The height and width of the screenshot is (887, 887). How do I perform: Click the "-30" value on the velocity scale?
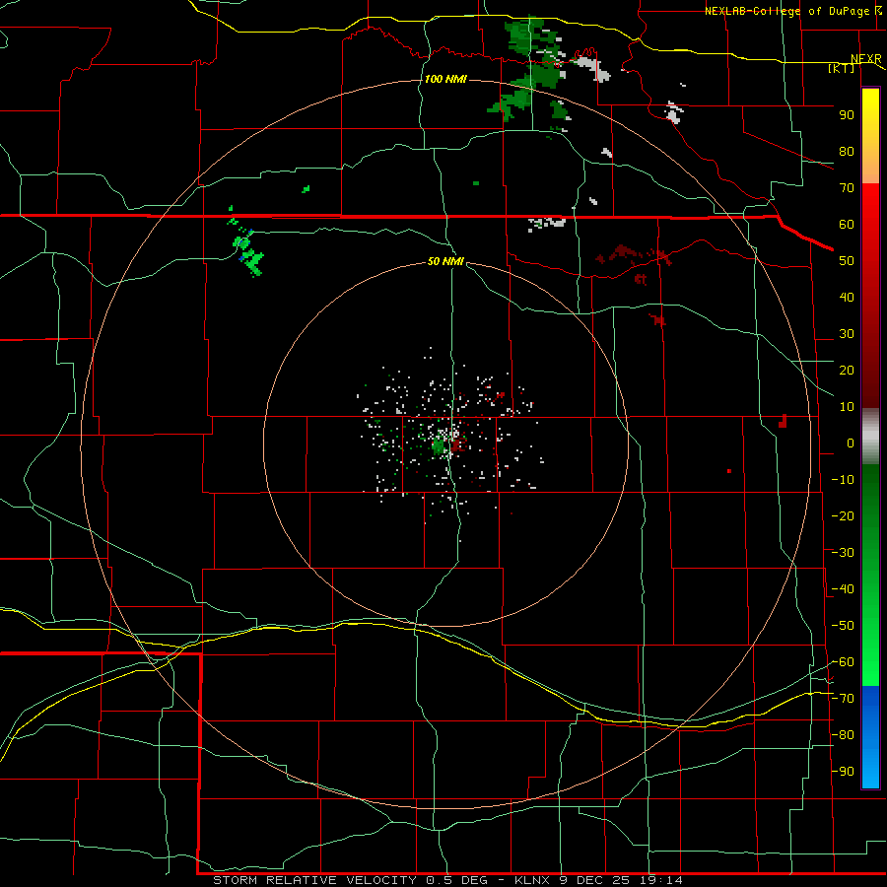(x=843, y=553)
